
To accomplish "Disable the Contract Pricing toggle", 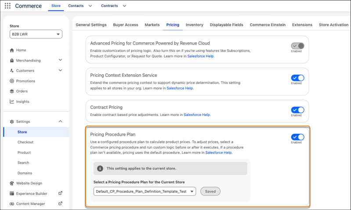I will 297,110.
